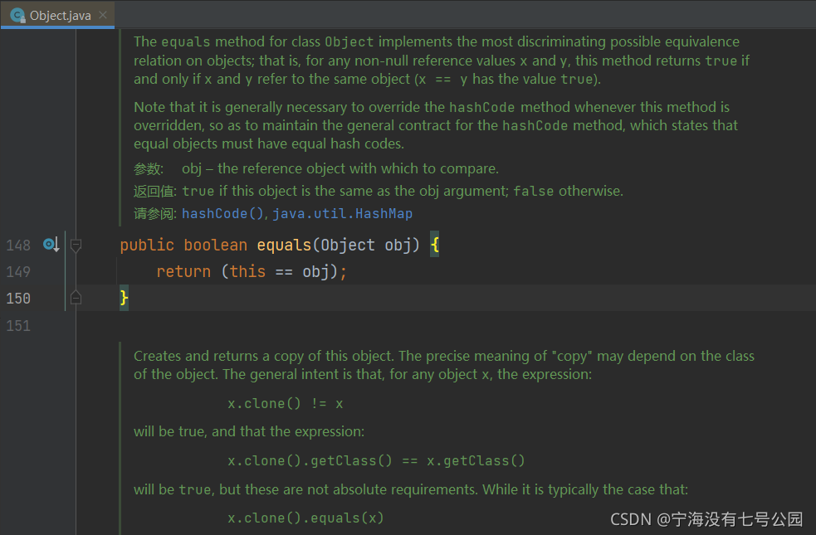Click the obj parameter in equals signature
This screenshot has width=816, height=535.
(397, 245)
